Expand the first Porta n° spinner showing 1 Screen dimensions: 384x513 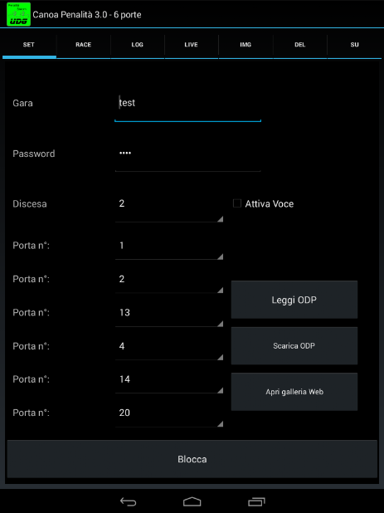(x=169, y=247)
